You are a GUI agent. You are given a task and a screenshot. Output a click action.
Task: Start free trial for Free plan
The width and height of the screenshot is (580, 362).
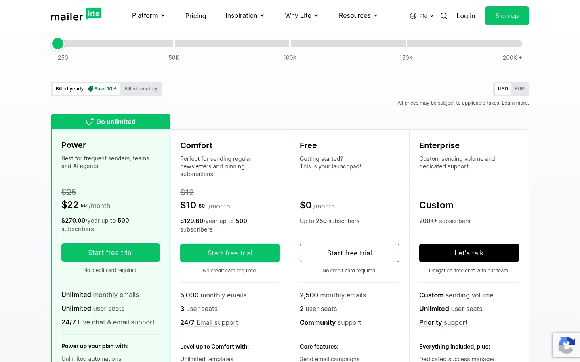point(349,253)
